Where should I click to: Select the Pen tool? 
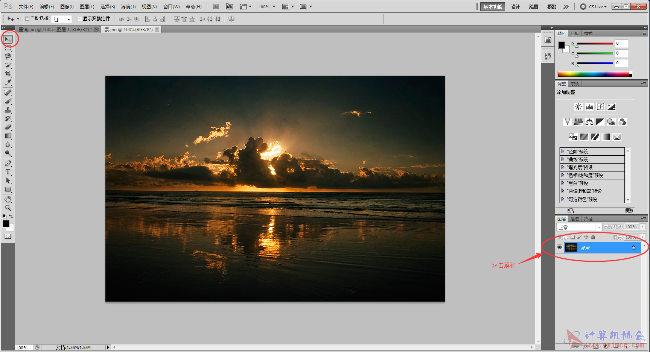click(8, 163)
